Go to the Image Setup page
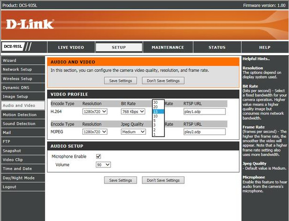Screen dimensions: 289x221 (23, 96)
